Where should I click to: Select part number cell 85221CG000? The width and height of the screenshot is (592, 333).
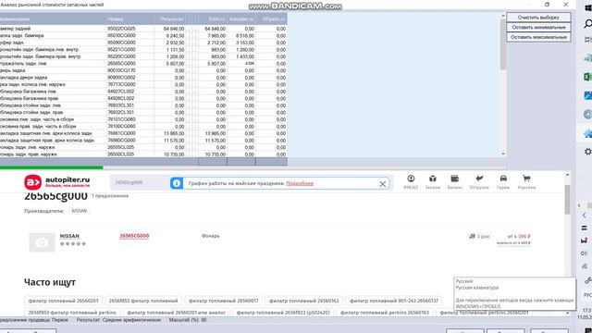coord(129,49)
